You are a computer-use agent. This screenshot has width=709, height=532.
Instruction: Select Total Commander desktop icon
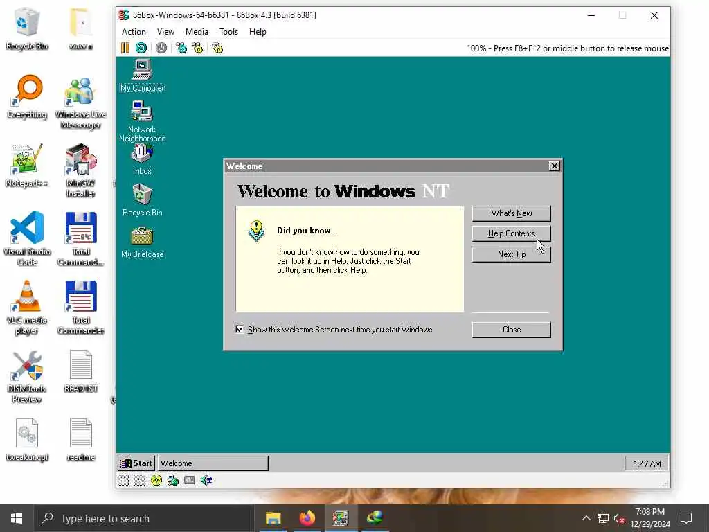[x=80, y=308]
